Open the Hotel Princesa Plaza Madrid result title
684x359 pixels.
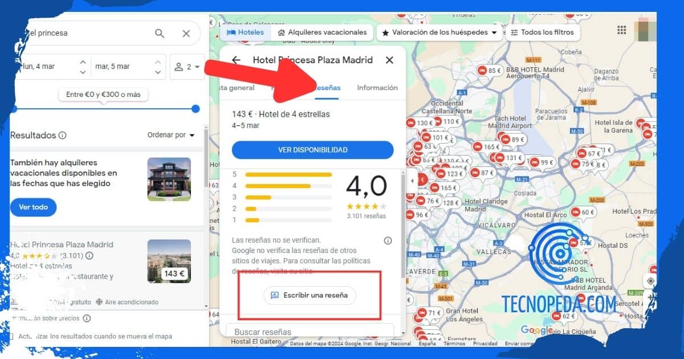pyautogui.click(x=62, y=244)
